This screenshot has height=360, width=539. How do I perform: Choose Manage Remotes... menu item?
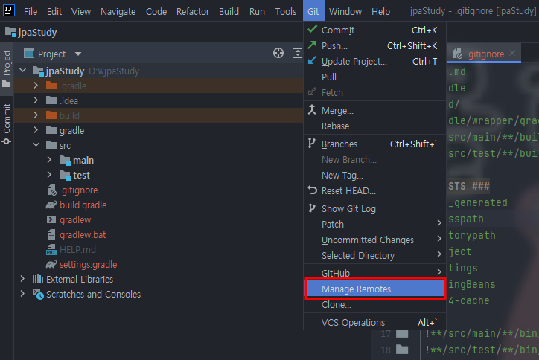374,289
